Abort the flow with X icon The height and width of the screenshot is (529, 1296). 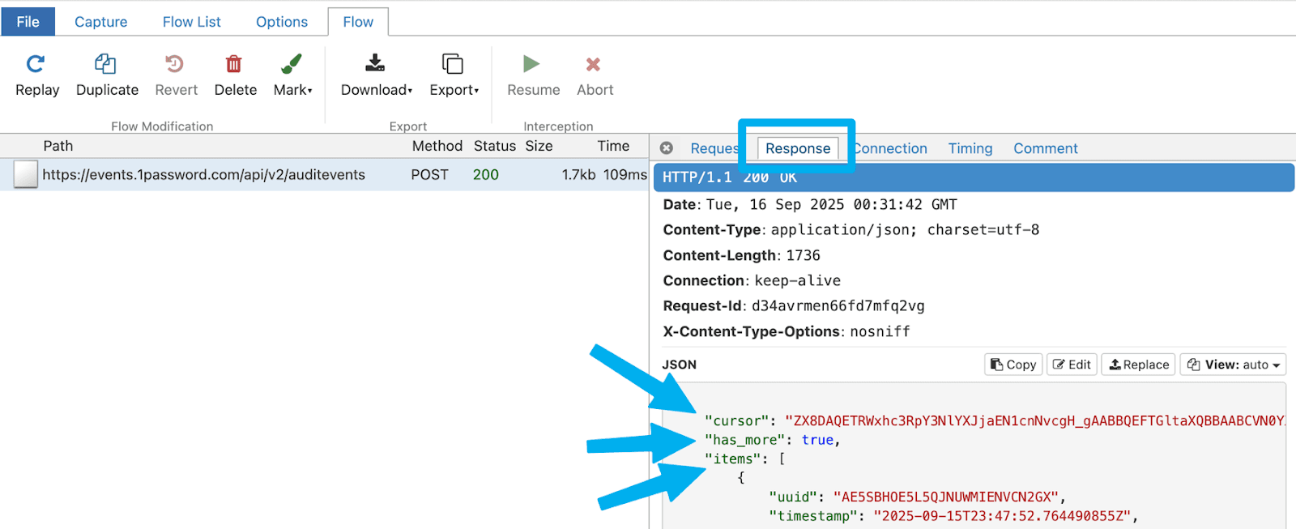coord(594,64)
